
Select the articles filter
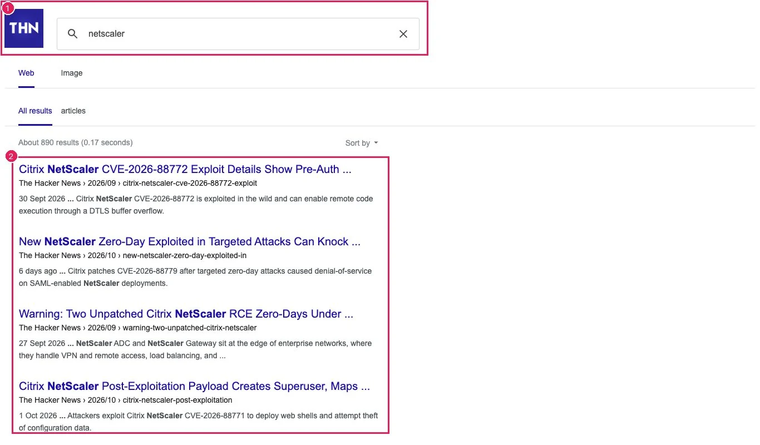pos(73,111)
